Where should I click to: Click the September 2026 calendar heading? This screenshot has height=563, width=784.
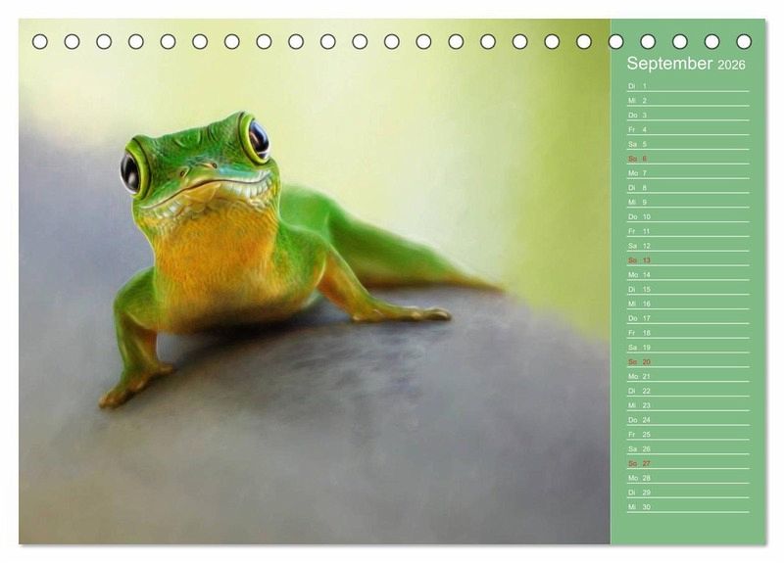tap(686, 64)
